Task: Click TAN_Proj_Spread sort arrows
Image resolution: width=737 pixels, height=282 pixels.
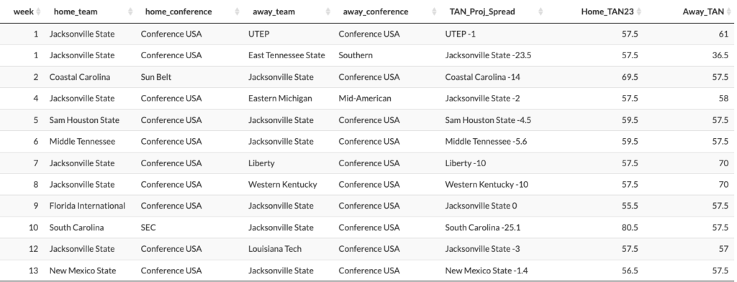Action: [541, 12]
